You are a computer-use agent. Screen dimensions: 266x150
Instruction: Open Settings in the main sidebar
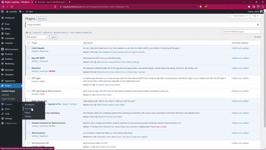pos(8,118)
